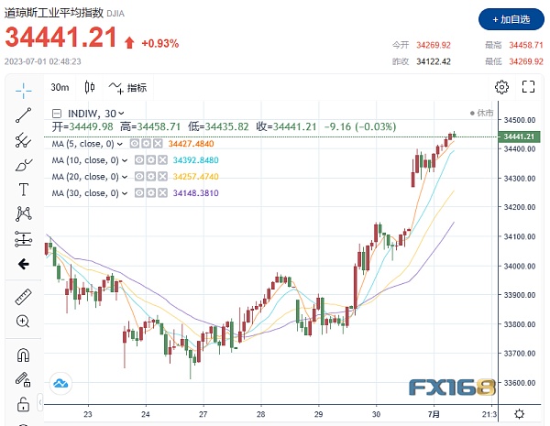
Task: Open the 指标 indicators menu
Action: pyautogui.click(x=127, y=87)
